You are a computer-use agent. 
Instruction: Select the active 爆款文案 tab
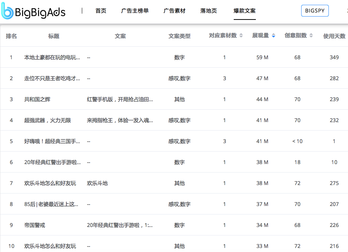click(244, 11)
